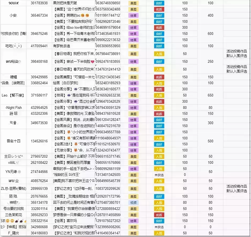Select the name cell 詩 昭
The height and width of the screenshot is (237, 251).
(13, 114)
